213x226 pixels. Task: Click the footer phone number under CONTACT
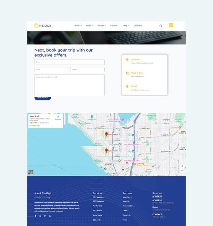(x=159, y=217)
